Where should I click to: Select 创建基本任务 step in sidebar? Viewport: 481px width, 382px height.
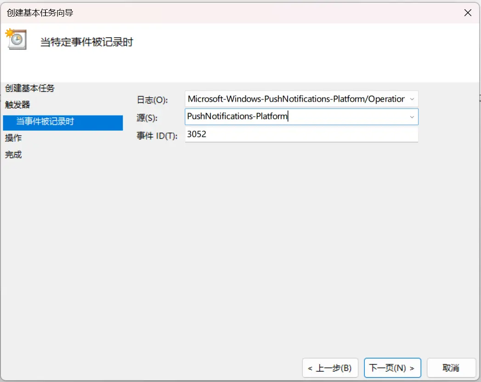30,88
